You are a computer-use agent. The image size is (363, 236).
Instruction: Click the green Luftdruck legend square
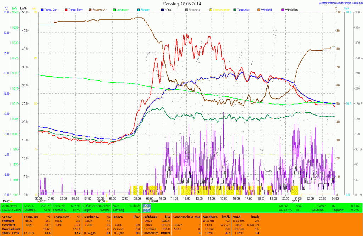coord(114,9)
